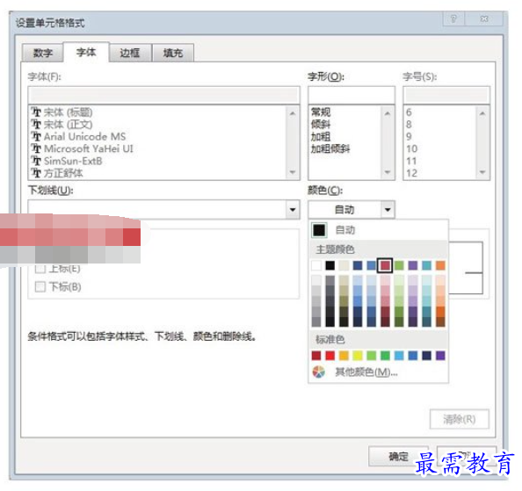Click the 字体(F) input field
Image resolution: width=522 pixels, height=491 pixels.
click(x=163, y=96)
